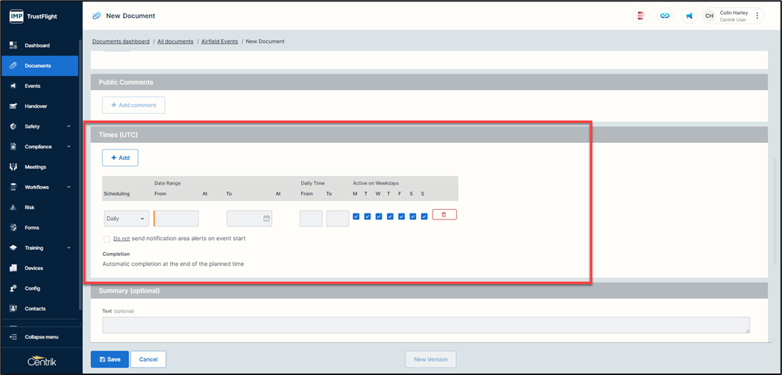Click the TrustFlight IMP logo
782x375 pixels.
pos(16,16)
